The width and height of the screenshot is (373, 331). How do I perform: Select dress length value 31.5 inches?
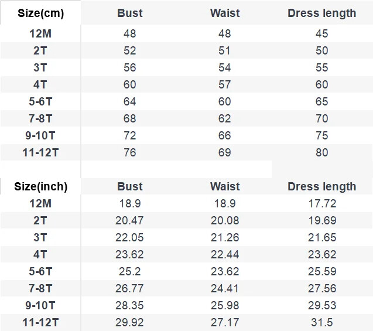click(x=322, y=322)
